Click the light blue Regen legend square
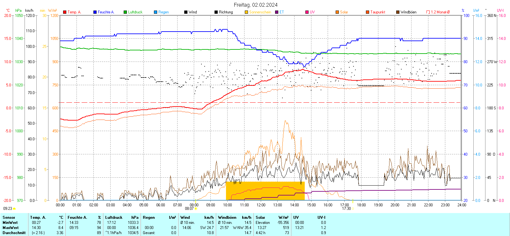Image resolution: width=510 pixels, height=236 pixels. click(x=156, y=12)
